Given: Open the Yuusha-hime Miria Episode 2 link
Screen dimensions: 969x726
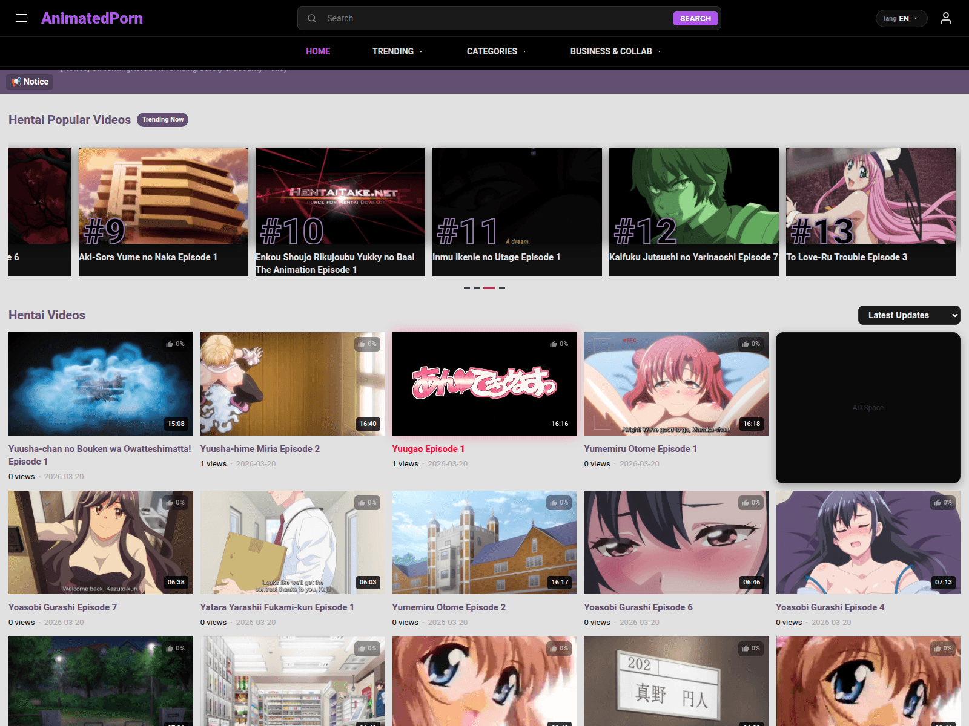Looking at the screenshot, I should coord(260,448).
